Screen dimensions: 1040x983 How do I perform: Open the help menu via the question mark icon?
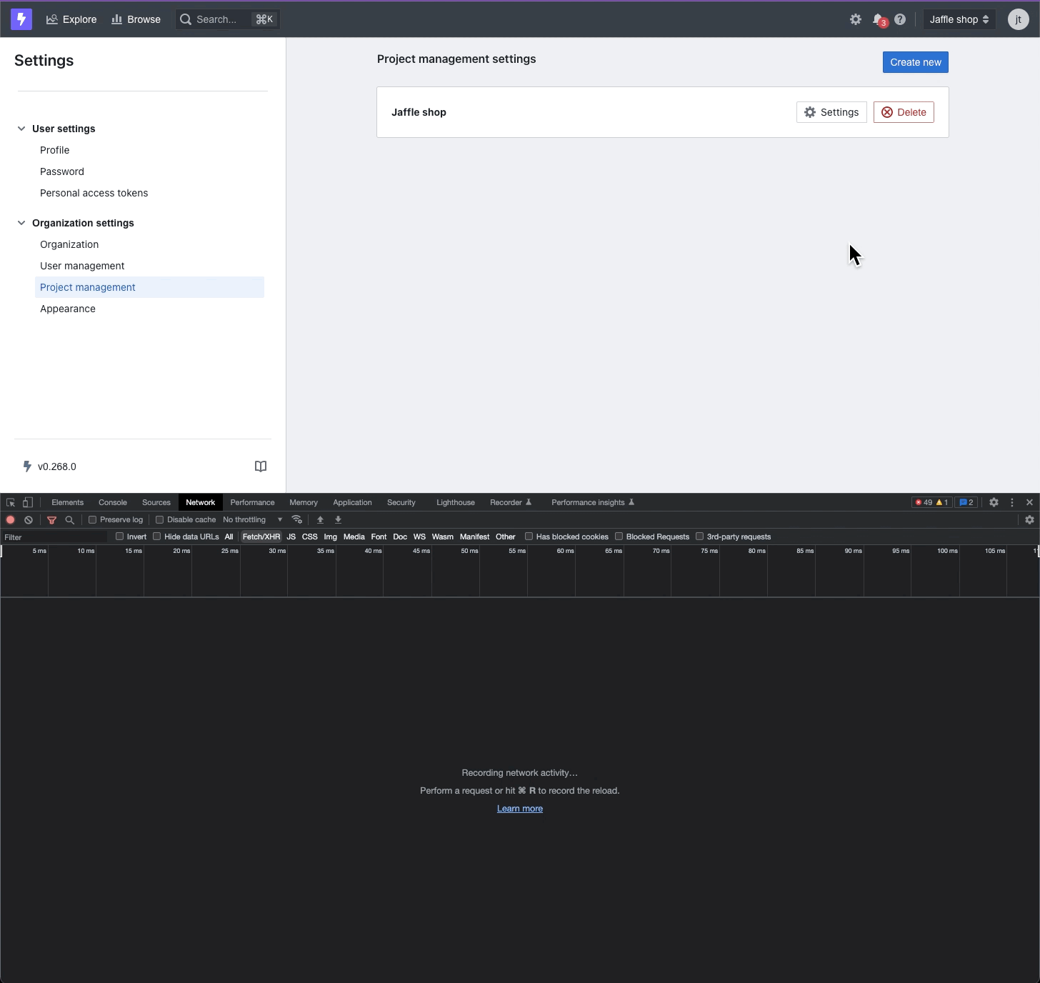pos(899,19)
